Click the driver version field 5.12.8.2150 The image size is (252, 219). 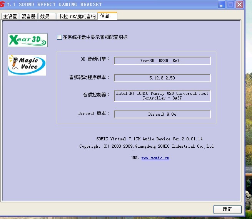pyautogui.click(x=162, y=78)
